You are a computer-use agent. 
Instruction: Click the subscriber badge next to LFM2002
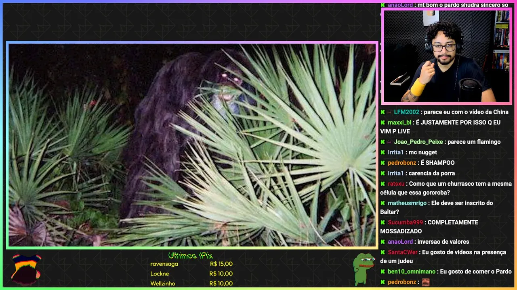tap(389, 112)
